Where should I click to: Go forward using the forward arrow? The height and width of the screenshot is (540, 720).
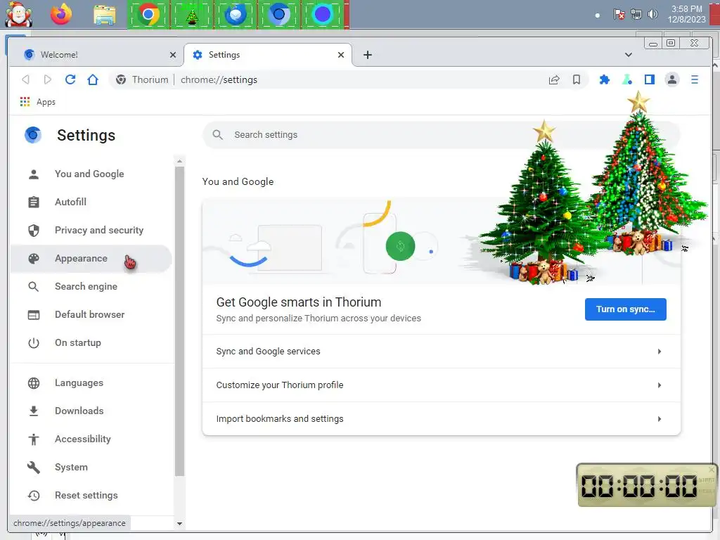(48, 79)
